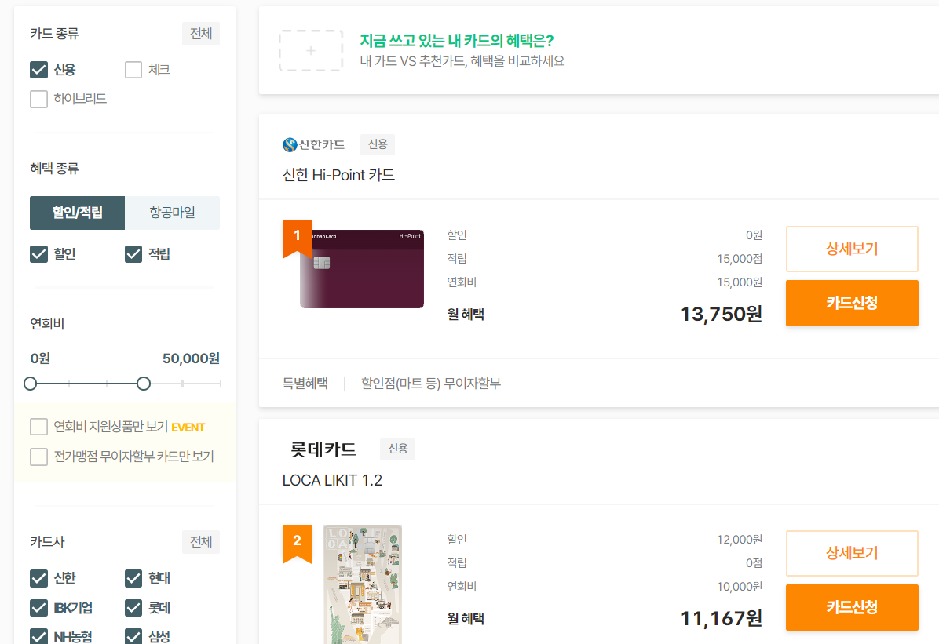Image resolution: width=939 pixels, height=644 pixels.
Task: Uncheck the 할인 benefit checkbox
Action: (x=39, y=254)
